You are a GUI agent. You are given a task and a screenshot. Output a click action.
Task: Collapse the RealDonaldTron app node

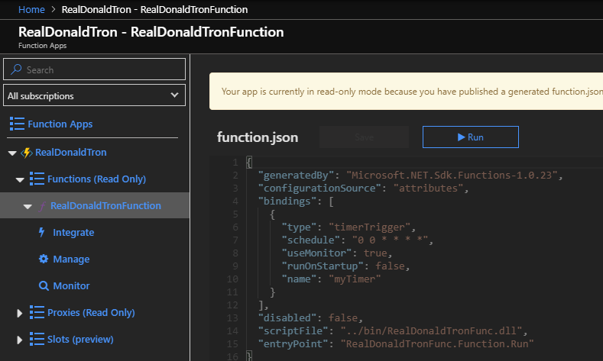click(x=12, y=153)
